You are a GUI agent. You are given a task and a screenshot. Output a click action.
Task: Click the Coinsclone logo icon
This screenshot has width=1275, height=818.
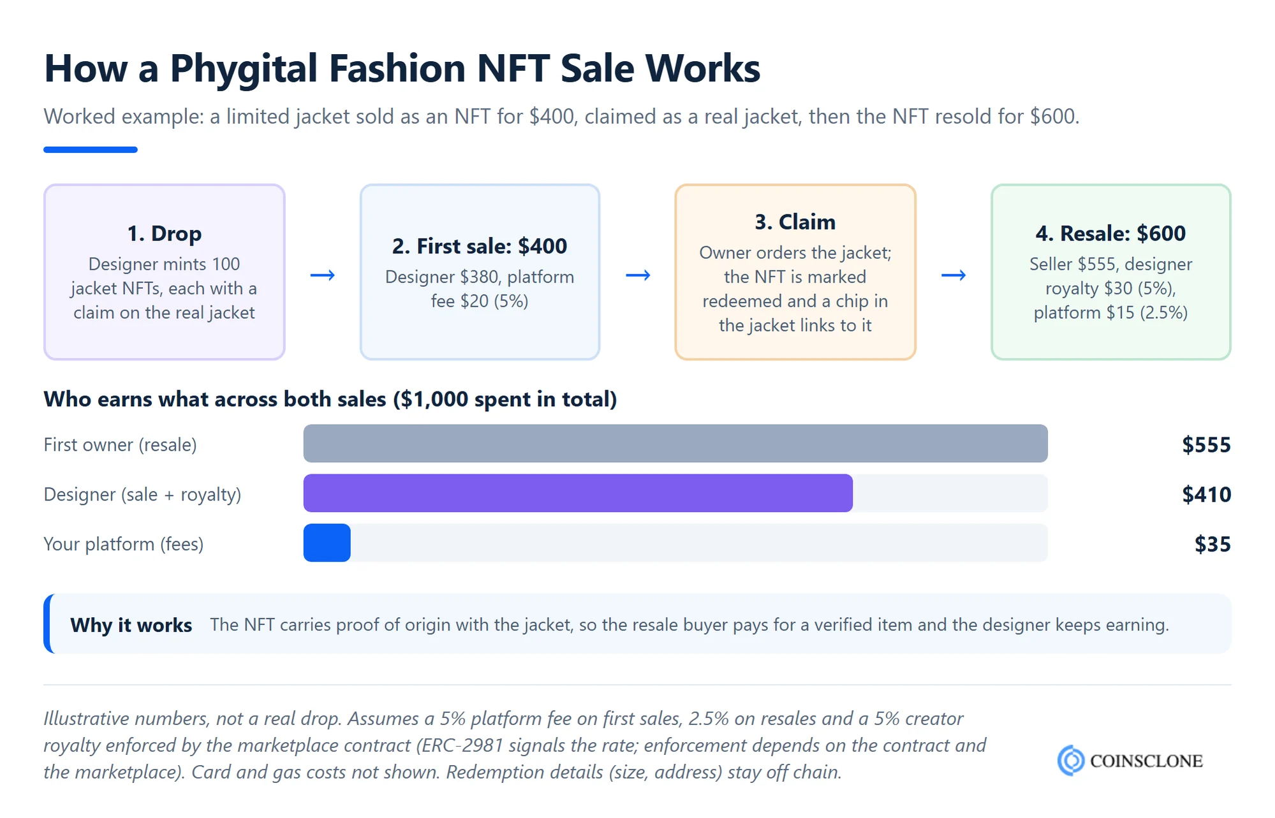1071,760
